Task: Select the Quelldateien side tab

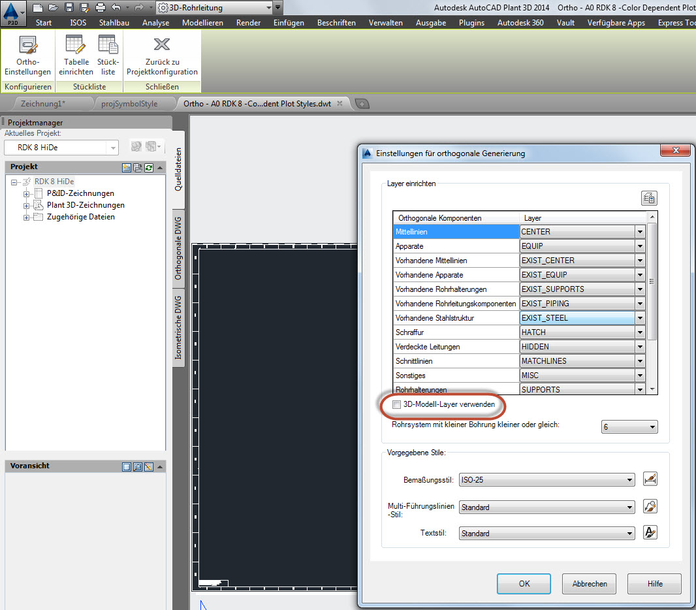Action: tap(178, 169)
